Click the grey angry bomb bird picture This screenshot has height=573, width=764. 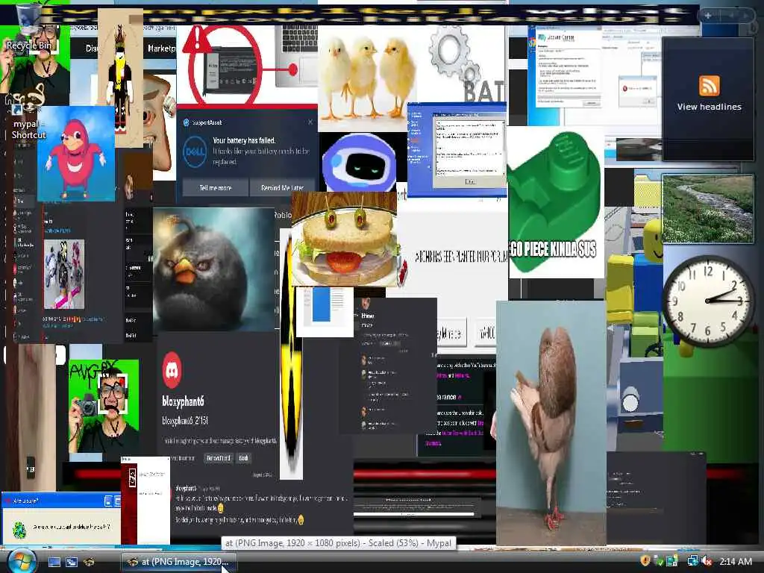pos(214,269)
